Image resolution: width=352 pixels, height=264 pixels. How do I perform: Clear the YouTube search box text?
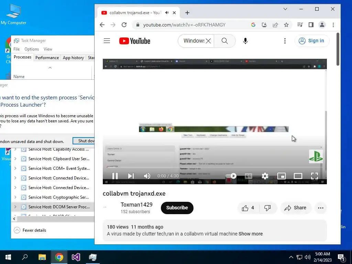208,41
